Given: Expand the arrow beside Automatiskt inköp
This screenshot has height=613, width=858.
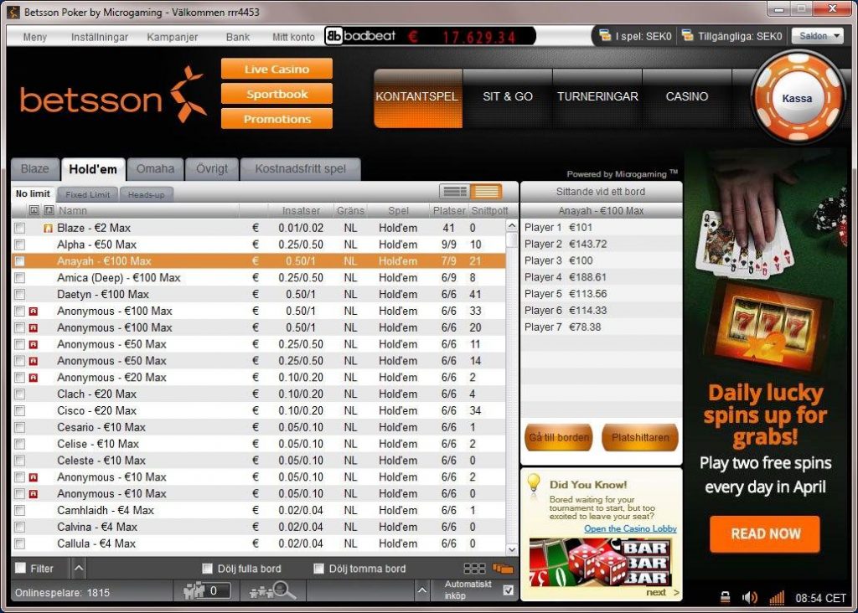Looking at the screenshot, I should point(422,590).
